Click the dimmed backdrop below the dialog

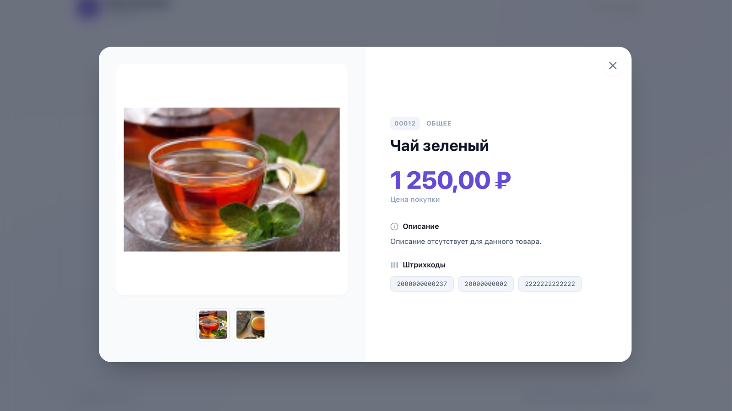pyautogui.click(x=365, y=387)
